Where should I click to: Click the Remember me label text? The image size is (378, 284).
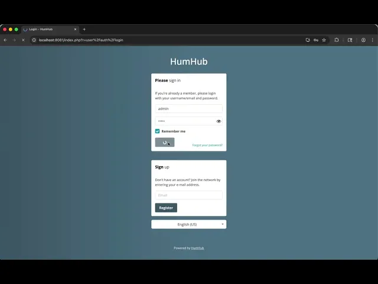click(173, 131)
